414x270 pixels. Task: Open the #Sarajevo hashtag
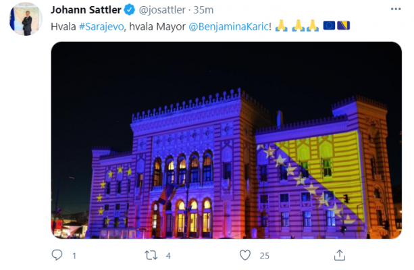pyautogui.click(x=101, y=26)
